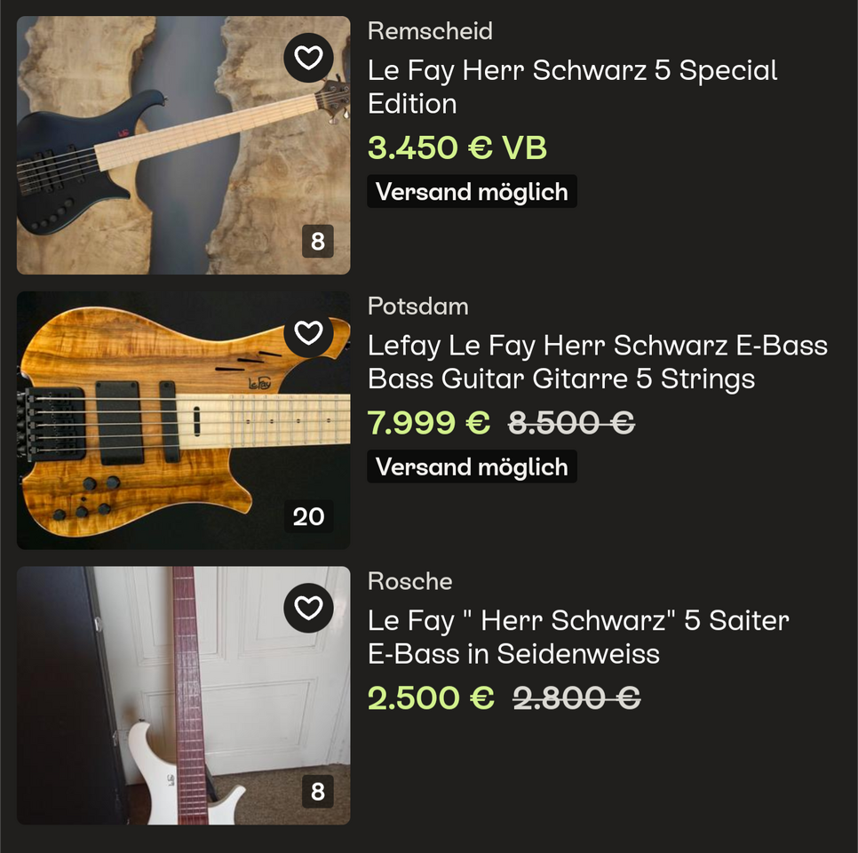858x853 pixels.
Task: Click Versand möglich badge on Remscheid listing
Action: click(x=472, y=192)
